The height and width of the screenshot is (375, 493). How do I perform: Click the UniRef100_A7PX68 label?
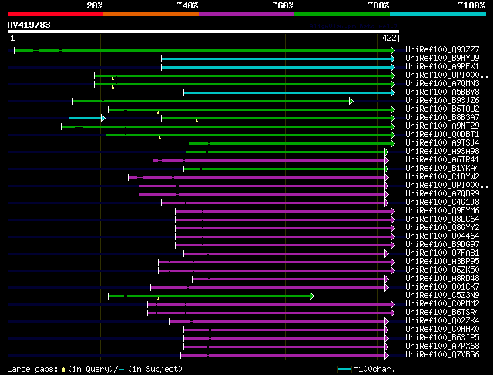click(x=442, y=347)
